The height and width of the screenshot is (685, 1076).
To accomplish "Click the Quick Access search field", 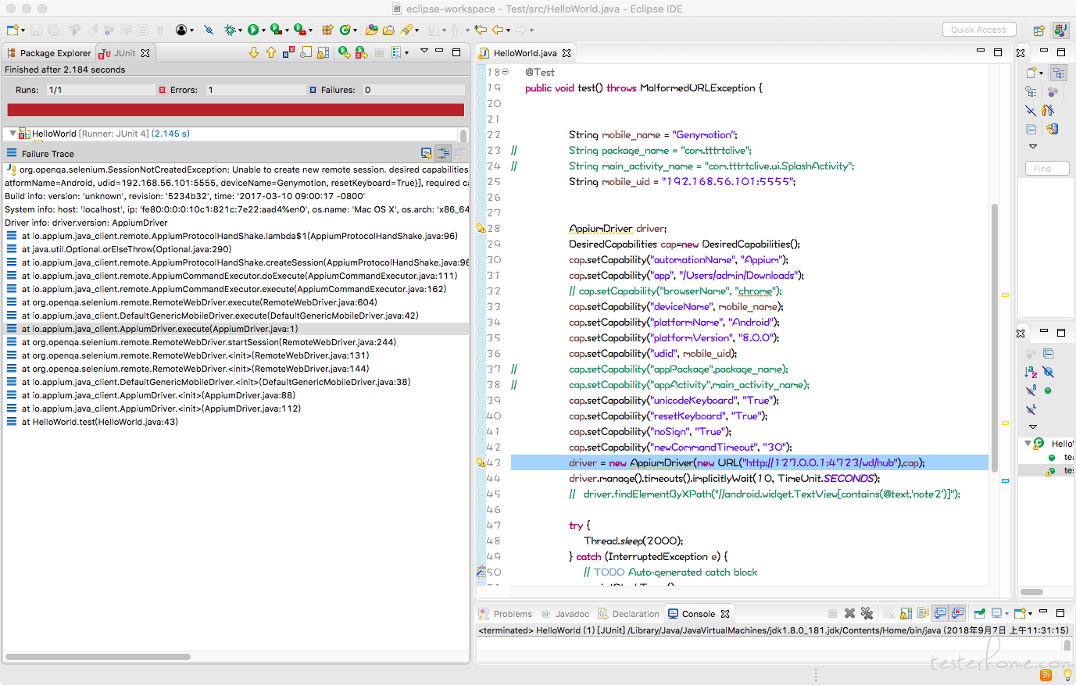I will pos(979,30).
